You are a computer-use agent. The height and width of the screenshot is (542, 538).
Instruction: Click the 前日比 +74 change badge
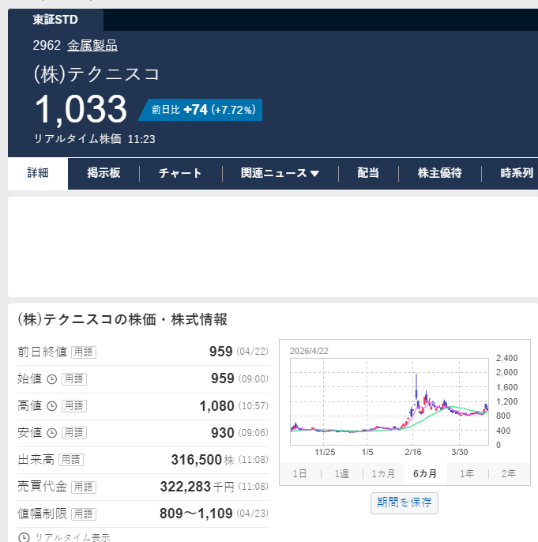201,110
